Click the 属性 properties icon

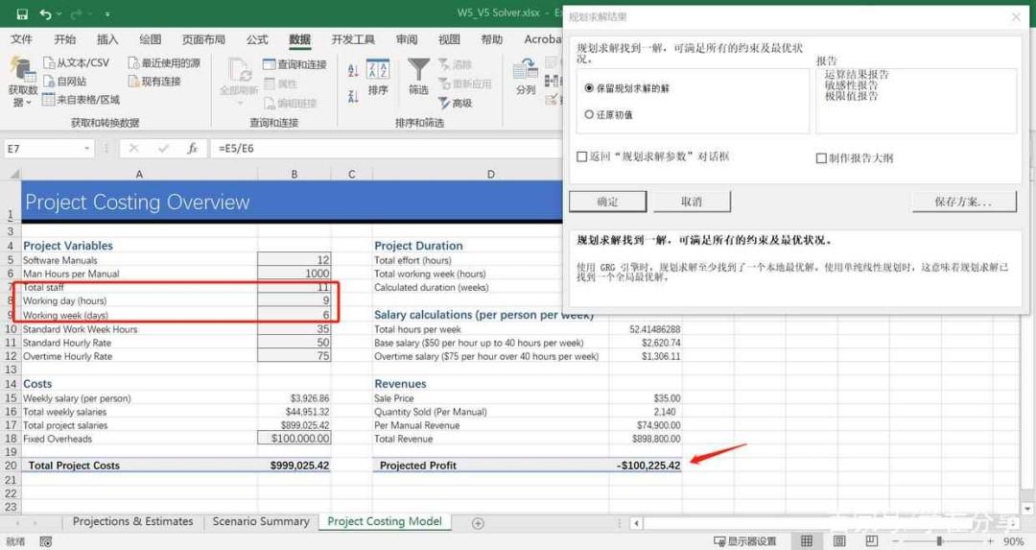coord(269,84)
